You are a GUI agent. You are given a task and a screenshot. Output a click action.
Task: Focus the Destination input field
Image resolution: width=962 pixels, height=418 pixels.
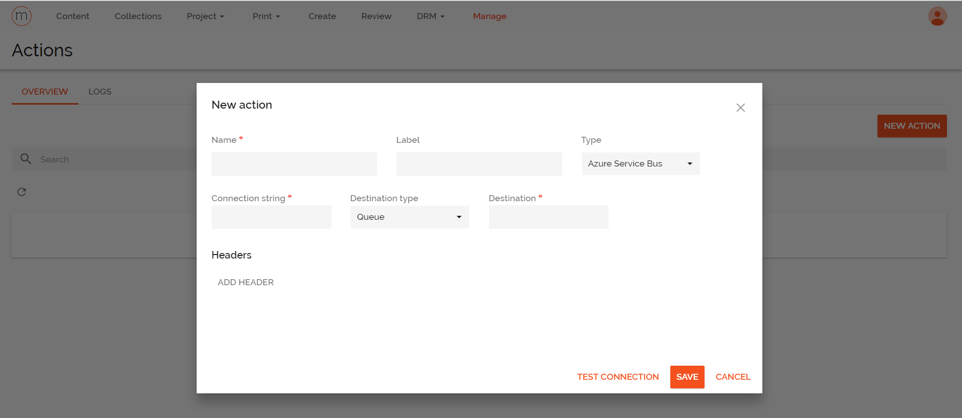[x=548, y=217]
